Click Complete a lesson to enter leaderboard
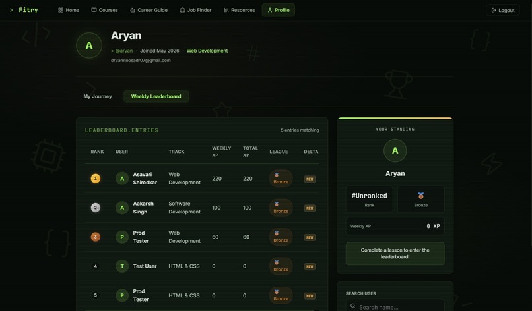The width and height of the screenshot is (532, 311). (395, 254)
